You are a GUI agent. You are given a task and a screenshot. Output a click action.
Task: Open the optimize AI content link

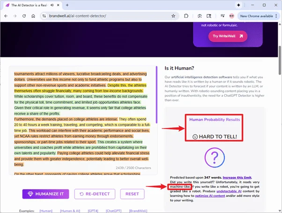coord(210,196)
